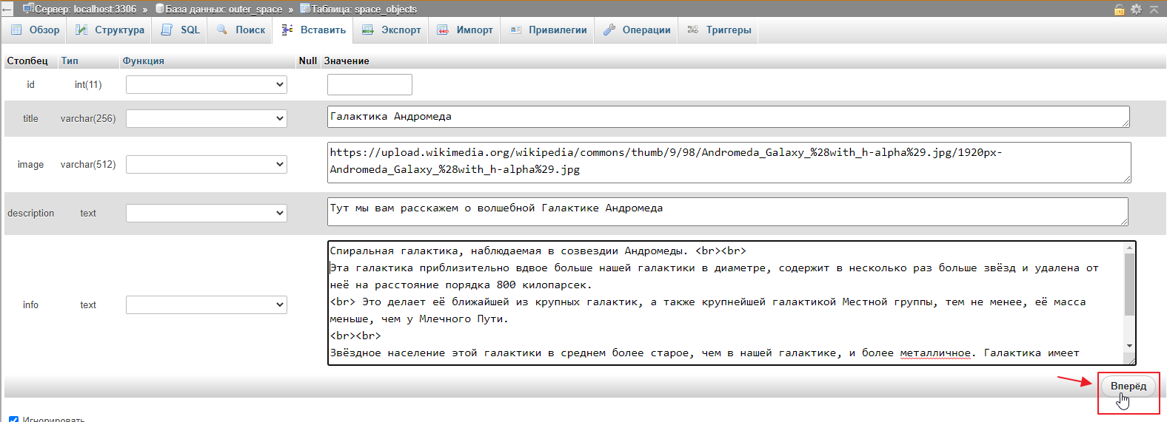Open function dropdown for title column
1167x422 pixels.
207,118
